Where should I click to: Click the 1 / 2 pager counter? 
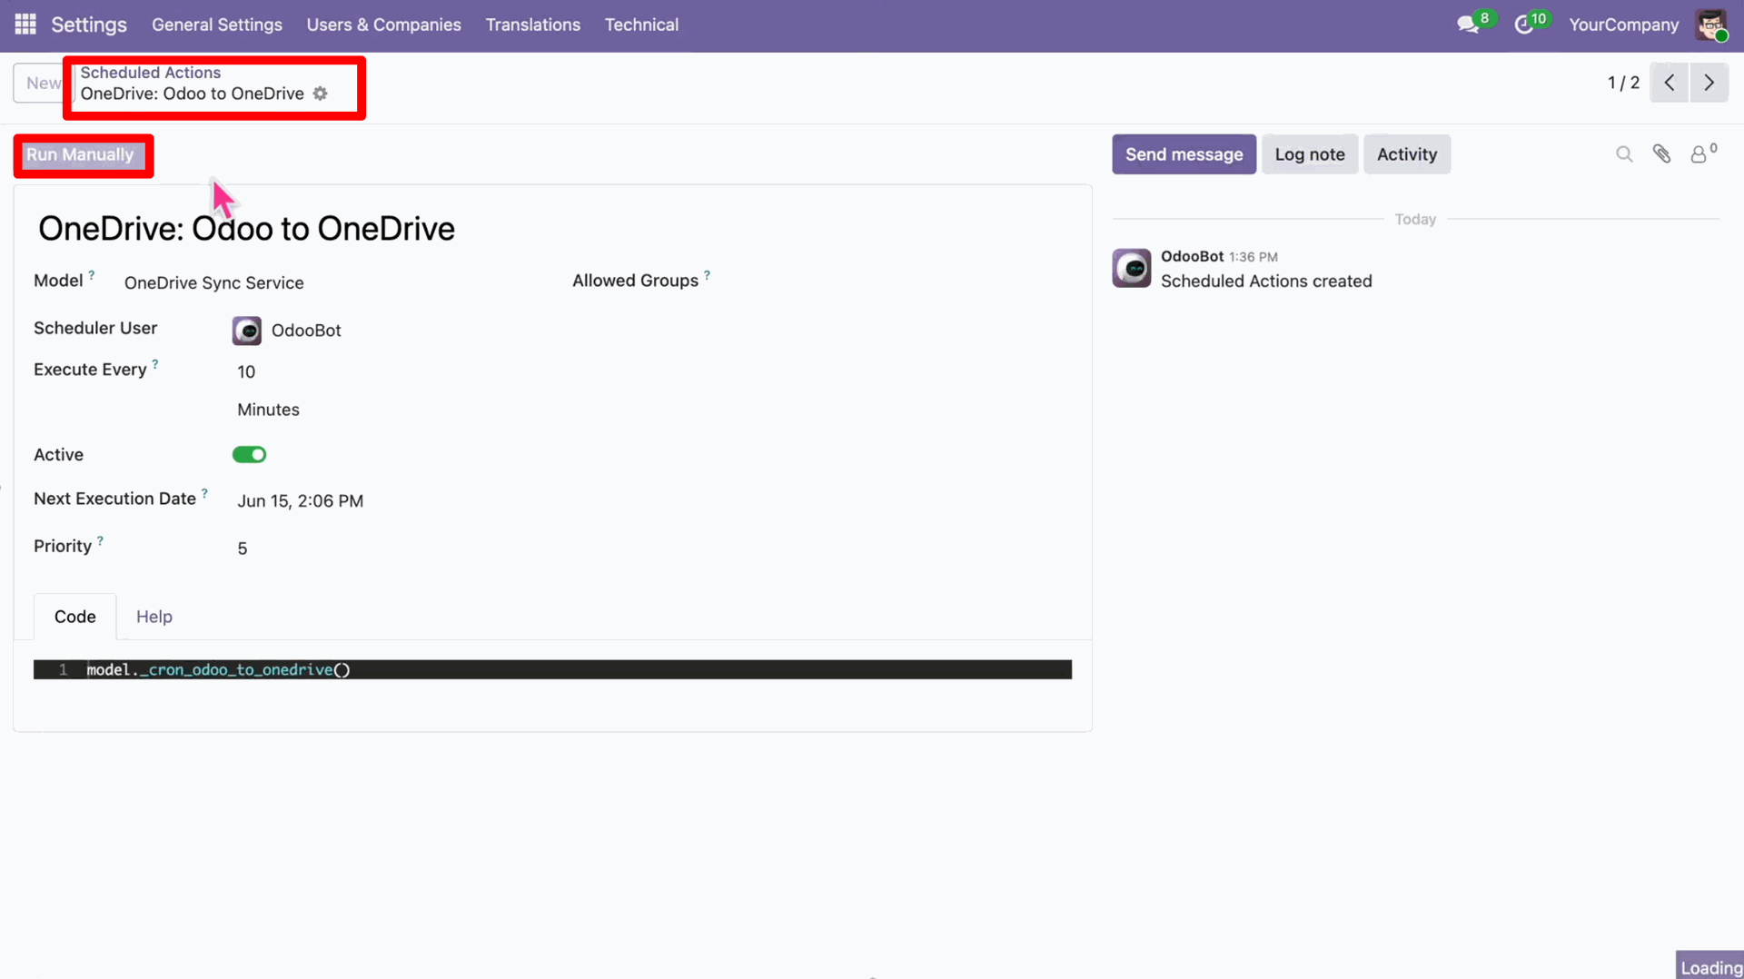click(1623, 83)
